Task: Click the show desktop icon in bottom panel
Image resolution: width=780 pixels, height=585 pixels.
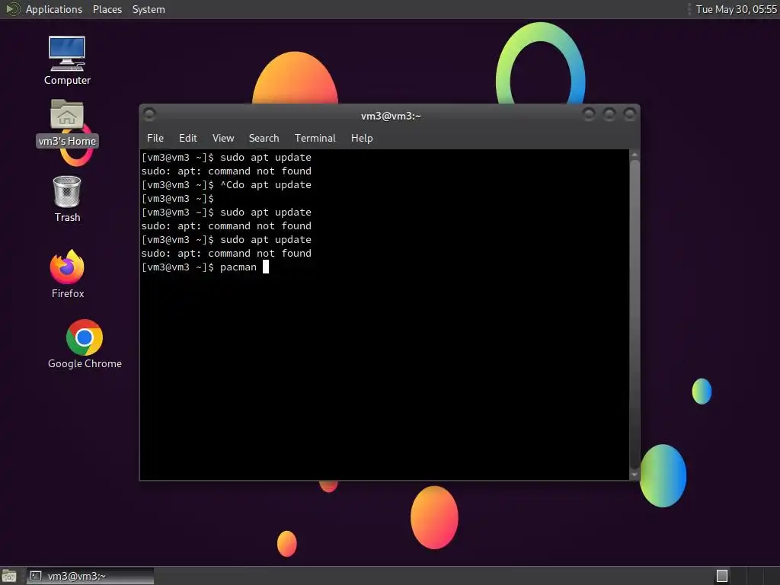Action: point(9,576)
